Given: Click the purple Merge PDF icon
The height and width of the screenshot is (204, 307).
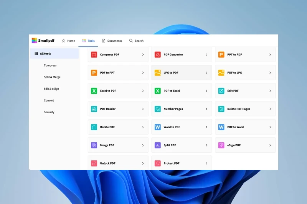Looking at the screenshot, I should [x=94, y=145].
